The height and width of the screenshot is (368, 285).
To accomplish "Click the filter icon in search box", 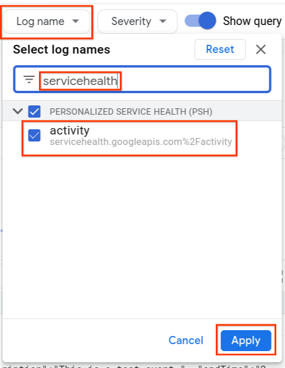I will pyautogui.click(x=29, y=80).
